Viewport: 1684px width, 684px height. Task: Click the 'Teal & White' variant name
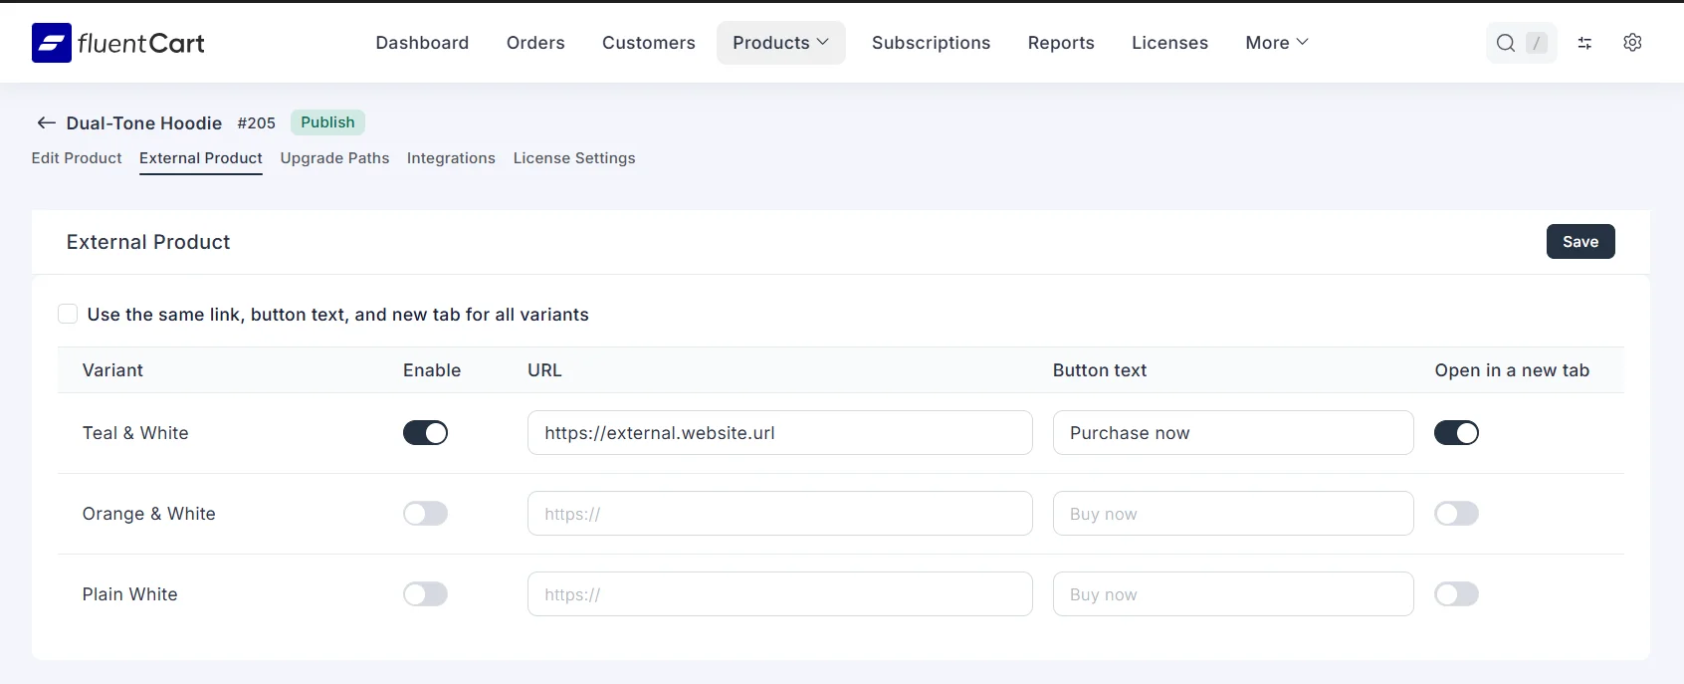135,433
